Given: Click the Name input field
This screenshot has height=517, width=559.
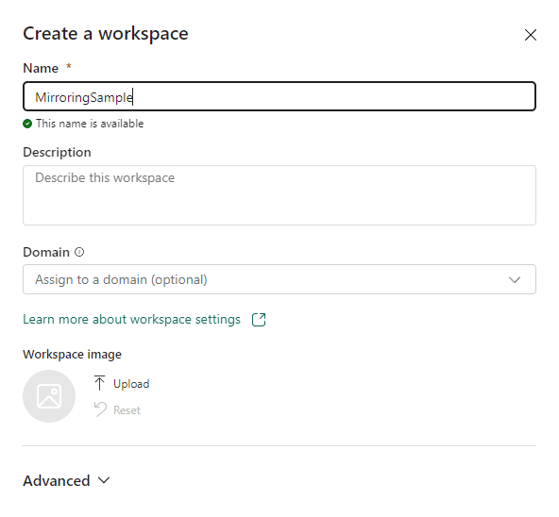Looking at the screenshot, I should click(279, 96).
